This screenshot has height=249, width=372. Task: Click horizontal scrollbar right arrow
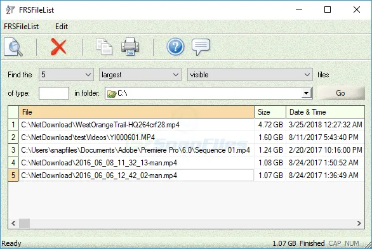pos(359,223)
